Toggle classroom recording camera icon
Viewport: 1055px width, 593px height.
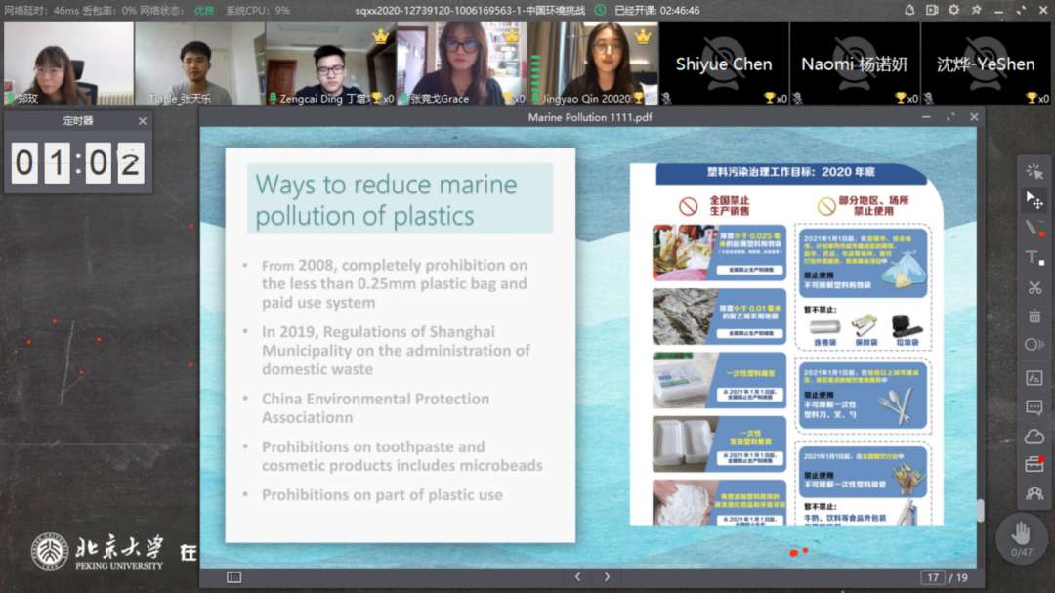[931, 10]
